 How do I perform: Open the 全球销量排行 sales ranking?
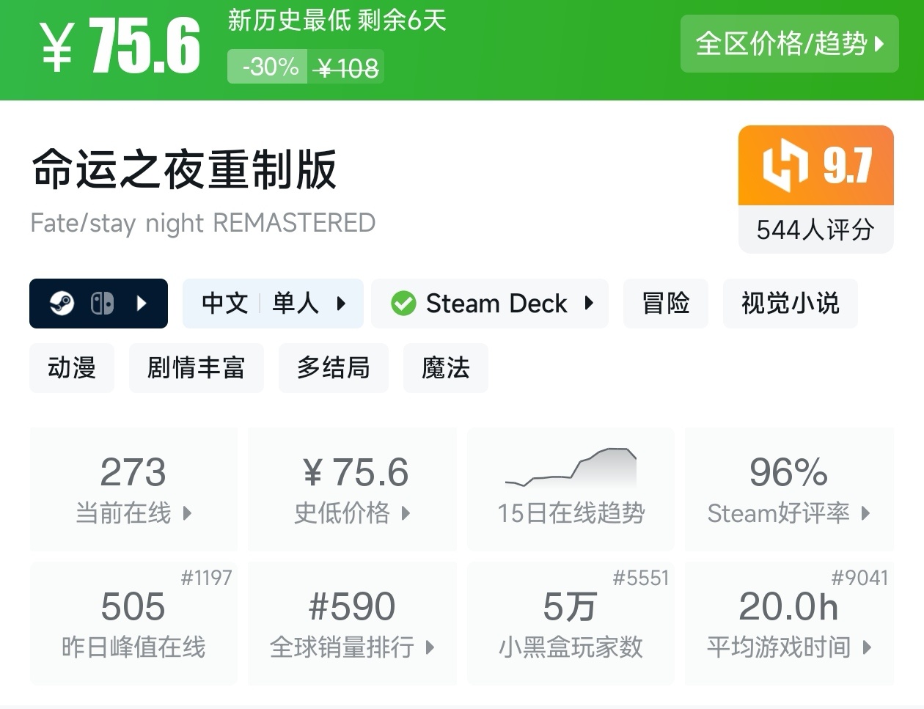click(x=352, y=623)
